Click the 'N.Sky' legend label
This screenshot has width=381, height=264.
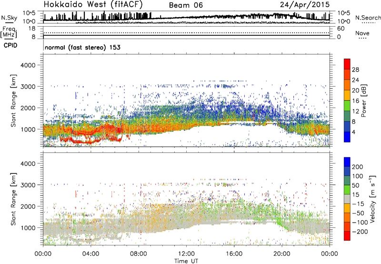click(9, 18)
